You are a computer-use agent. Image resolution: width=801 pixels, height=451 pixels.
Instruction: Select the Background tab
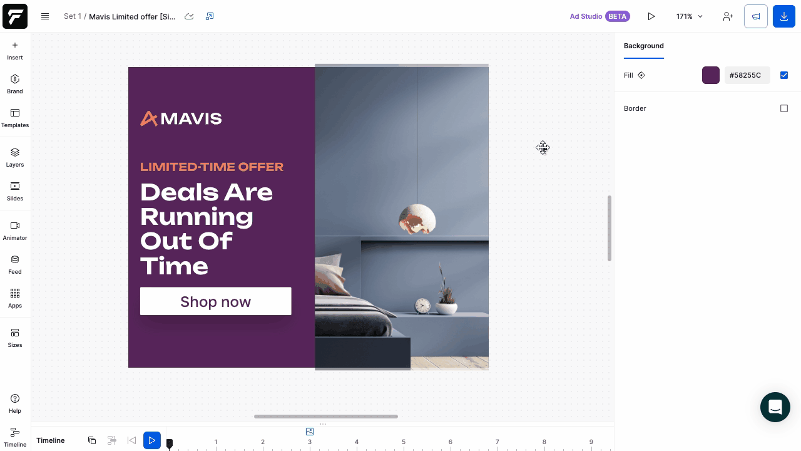point(644,46)
